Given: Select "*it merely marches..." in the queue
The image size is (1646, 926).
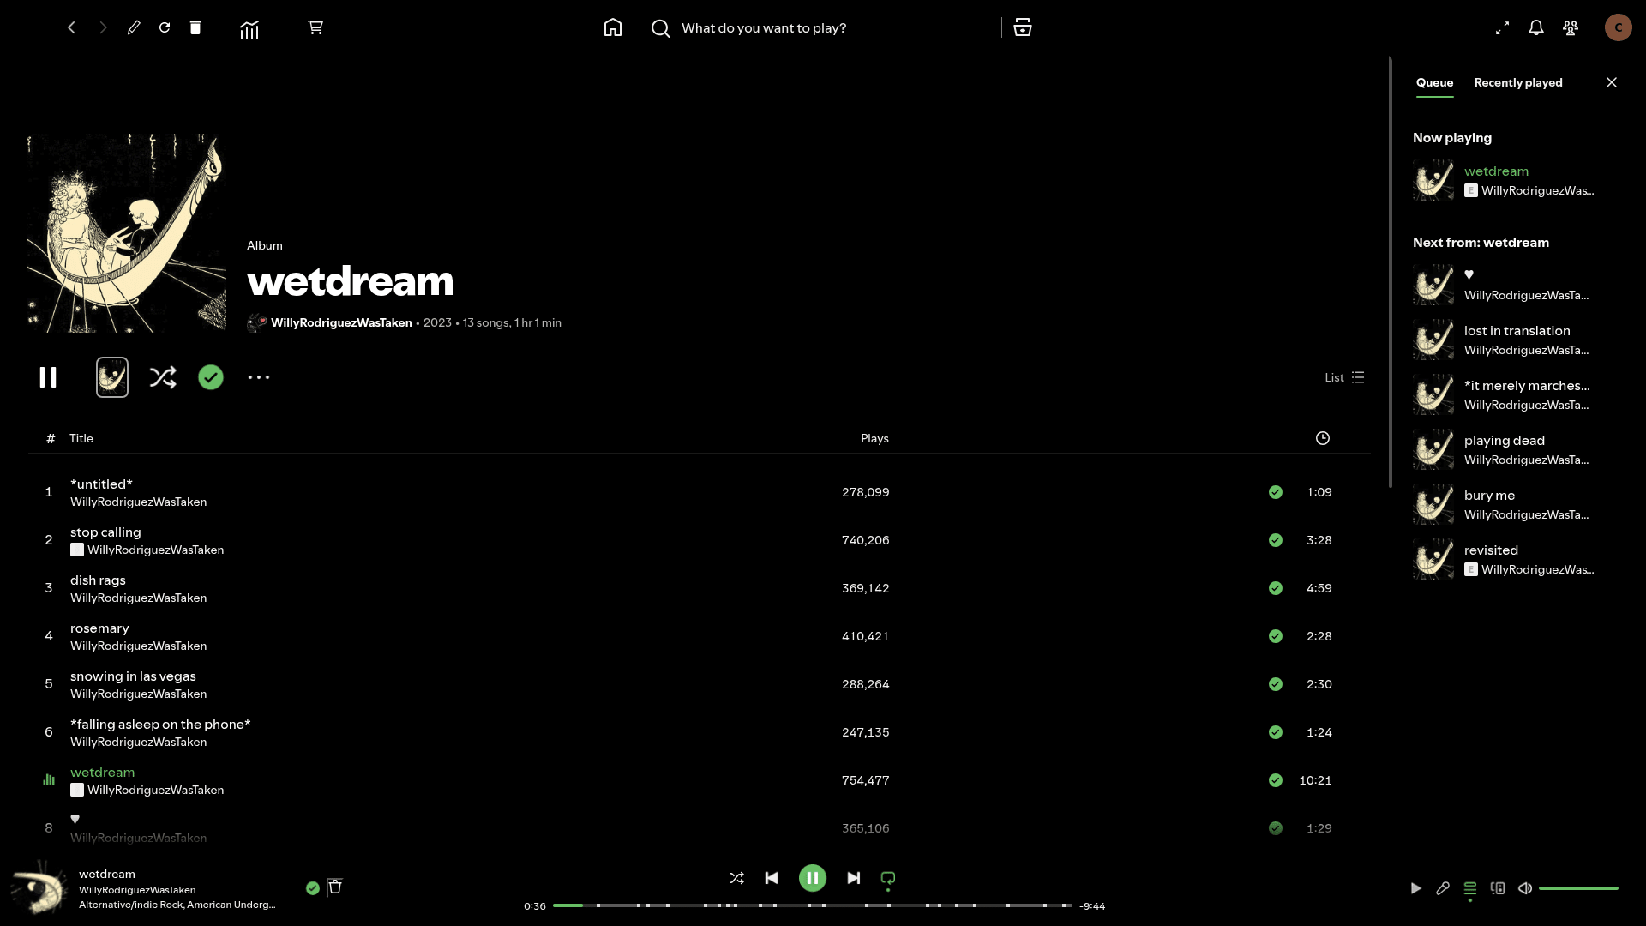Looking at the screenshot, I should [x=1527, y=386].
